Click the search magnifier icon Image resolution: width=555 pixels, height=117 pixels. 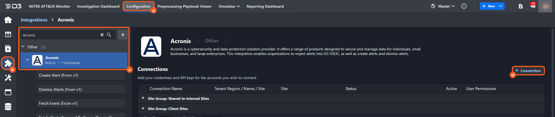pyautogui.click(x=109, y=35)
